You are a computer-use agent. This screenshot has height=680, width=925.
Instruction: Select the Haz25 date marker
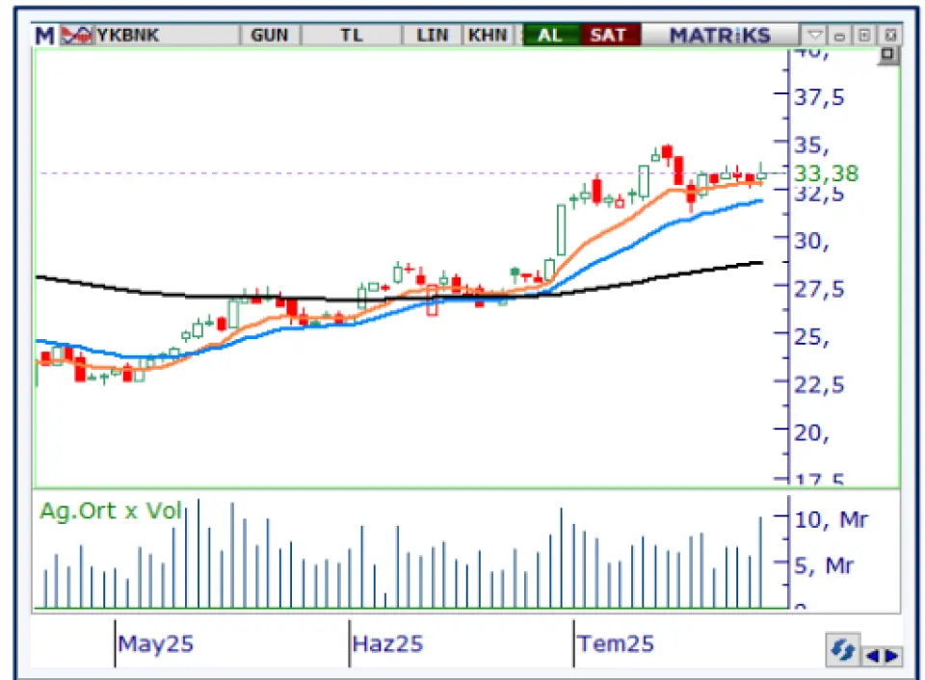pos(387,643)
